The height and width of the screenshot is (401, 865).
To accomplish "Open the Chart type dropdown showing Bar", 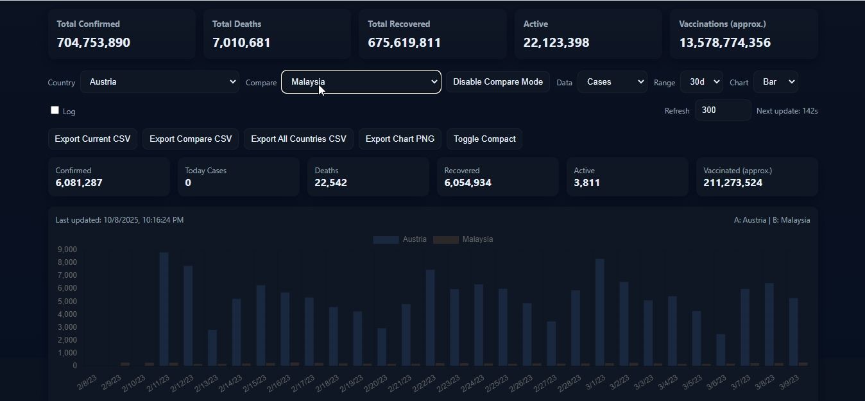I will (x=775, y=82).
